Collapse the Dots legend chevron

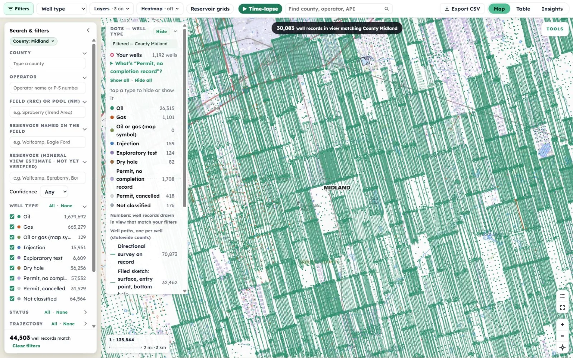coord(175,32)
